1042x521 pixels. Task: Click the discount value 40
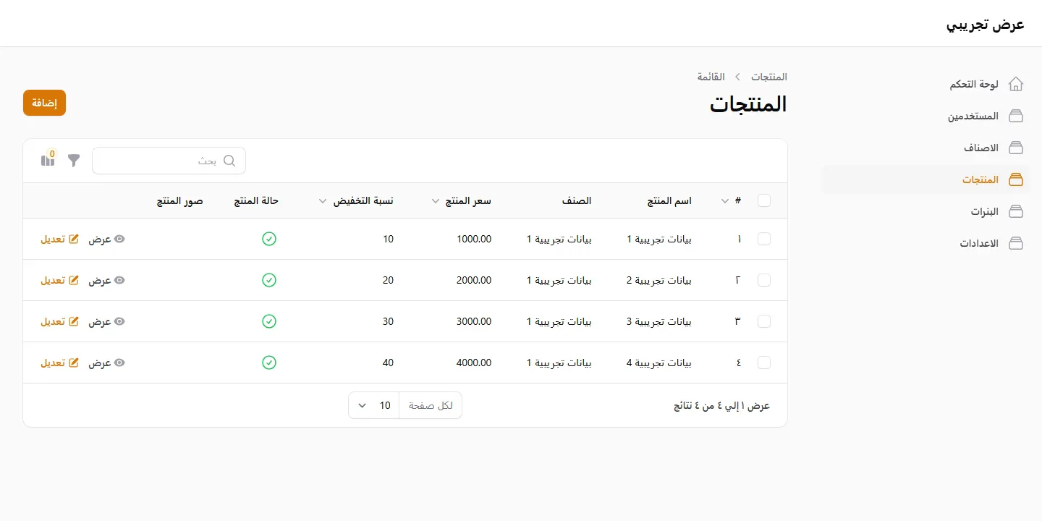(388, 363)
